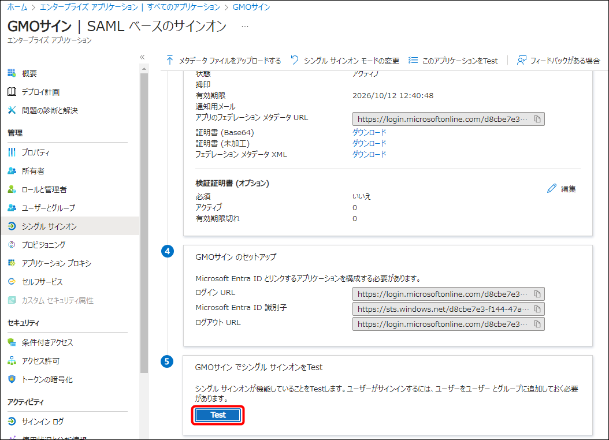
Task: Open デプロイ計画 in the sidebar
Action: pyautogui.click(x=40, y=92)
